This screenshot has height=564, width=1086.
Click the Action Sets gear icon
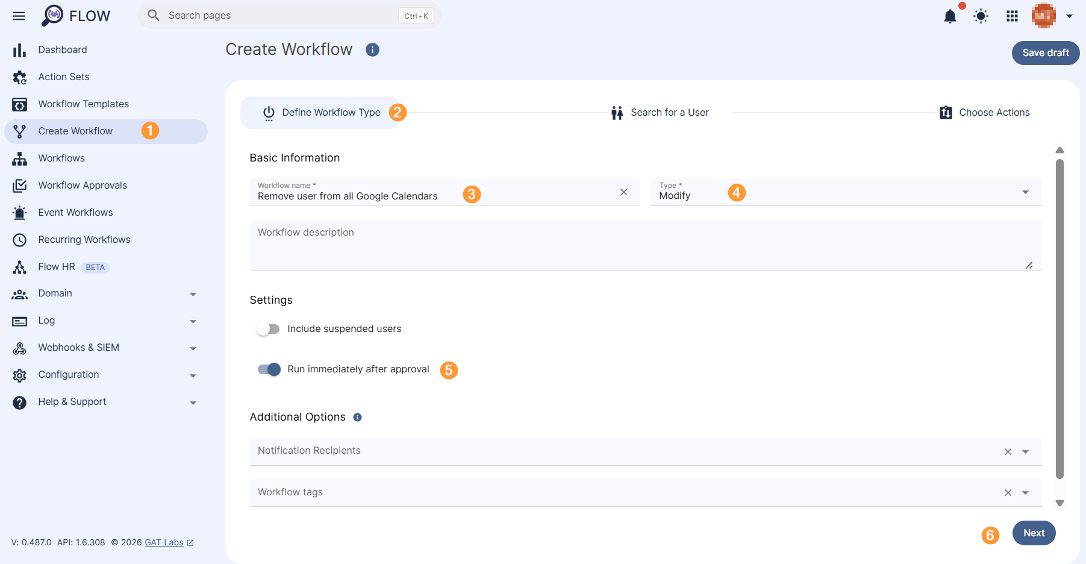[x=20, y=77]
